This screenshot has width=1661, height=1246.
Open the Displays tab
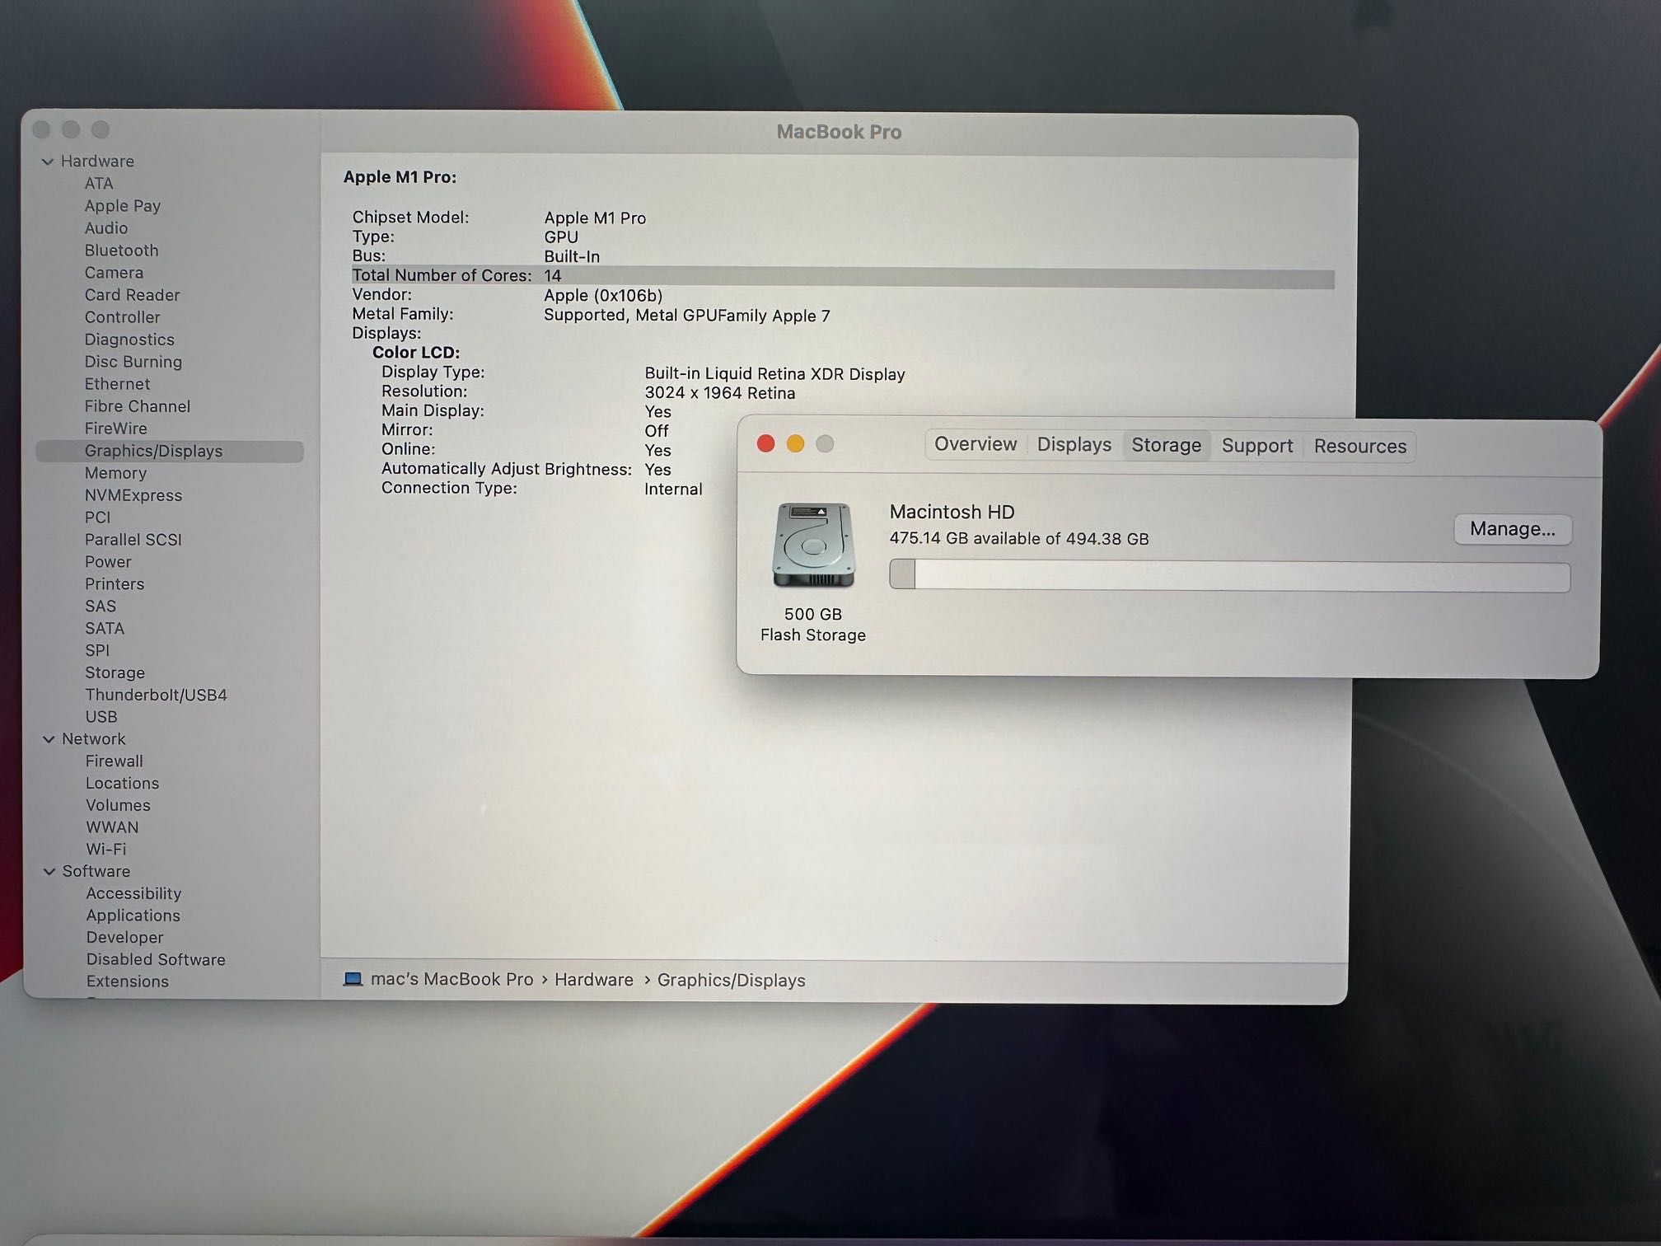pyautogui.click(x=1074, y=445)
